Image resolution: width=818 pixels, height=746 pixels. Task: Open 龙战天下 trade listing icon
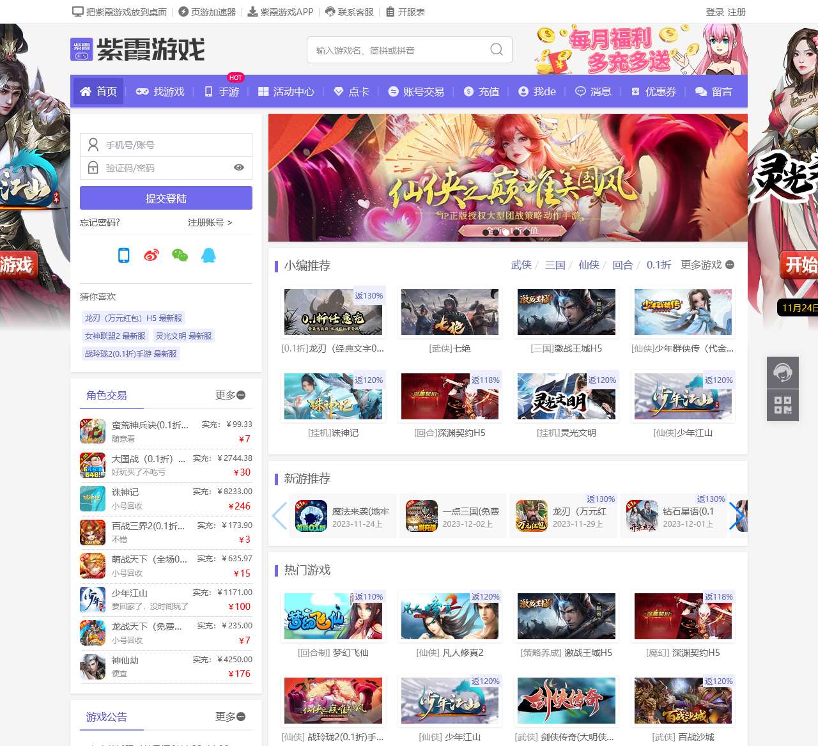93,633
